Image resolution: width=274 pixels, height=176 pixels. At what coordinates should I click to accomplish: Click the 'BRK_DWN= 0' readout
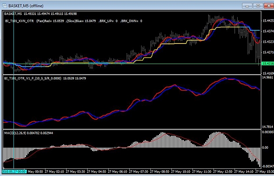tap(132, 21)
